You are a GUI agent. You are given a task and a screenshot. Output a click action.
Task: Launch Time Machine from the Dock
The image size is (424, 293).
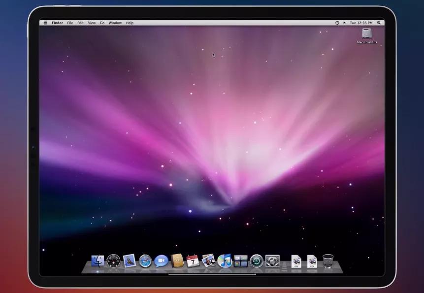(x=257, y=262)
